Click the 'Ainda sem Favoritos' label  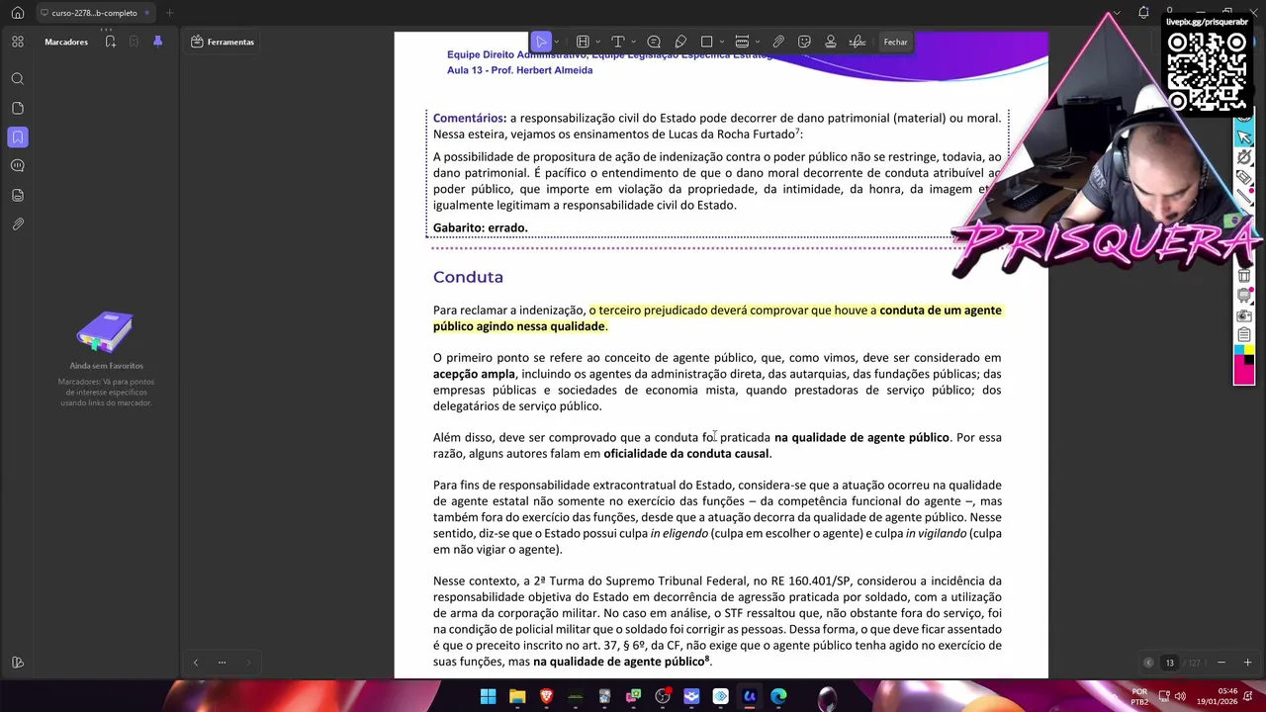click(x=107, y=365)
